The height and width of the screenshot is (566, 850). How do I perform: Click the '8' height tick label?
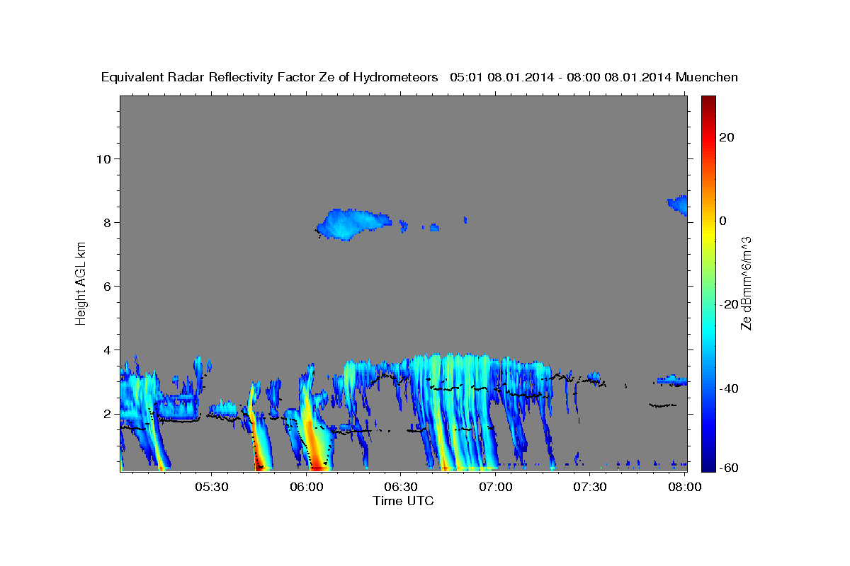click(108, 222)
